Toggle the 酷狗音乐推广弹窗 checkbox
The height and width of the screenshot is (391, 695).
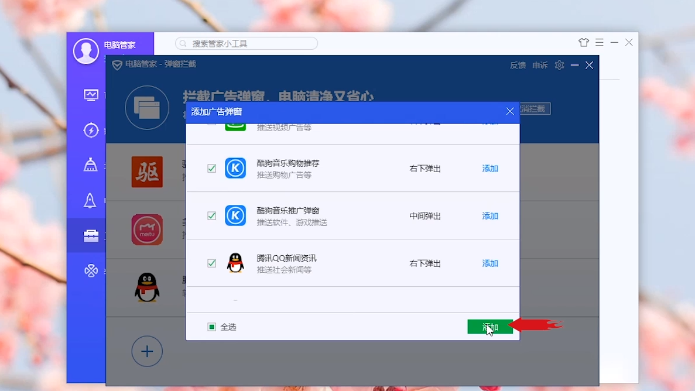pos(211,216)
